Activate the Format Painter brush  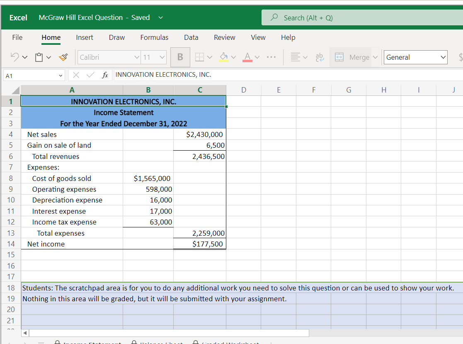click(63, 57)
